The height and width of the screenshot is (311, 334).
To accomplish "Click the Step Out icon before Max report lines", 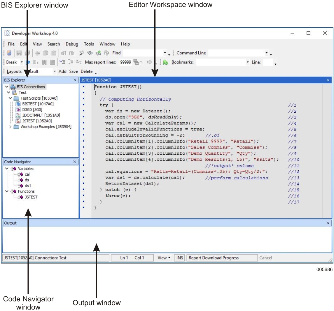I will [x=79, y=62].
